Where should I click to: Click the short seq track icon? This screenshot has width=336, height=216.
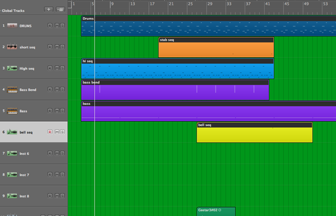(x=12, y=47)
